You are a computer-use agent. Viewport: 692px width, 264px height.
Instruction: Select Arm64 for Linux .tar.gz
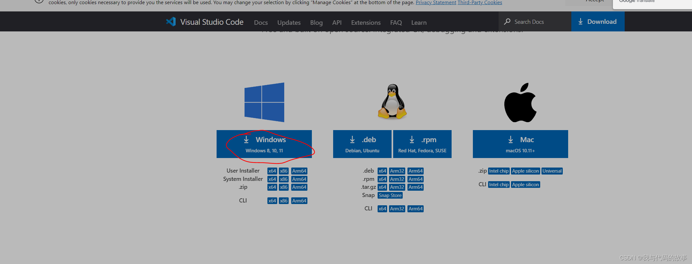click(415, 187)
